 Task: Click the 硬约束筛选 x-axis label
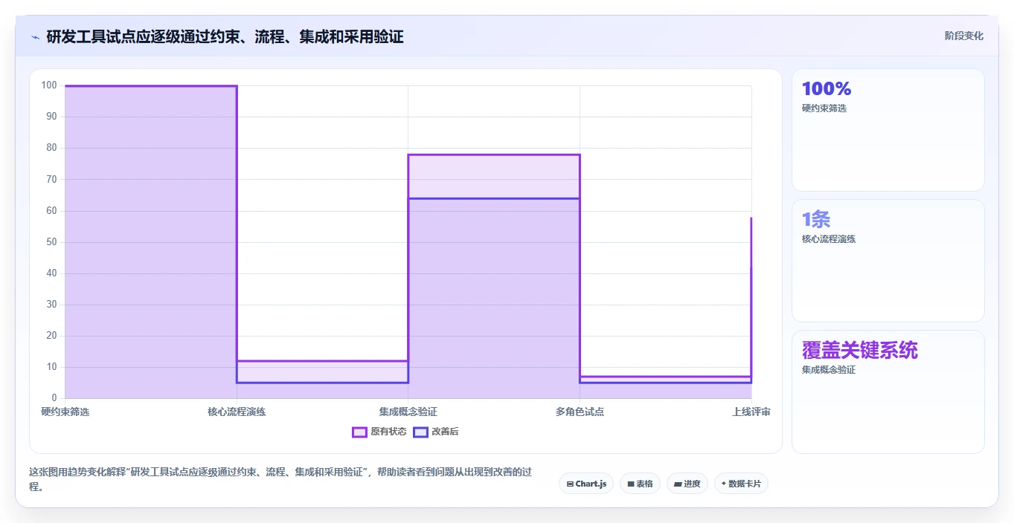(65, 412)
